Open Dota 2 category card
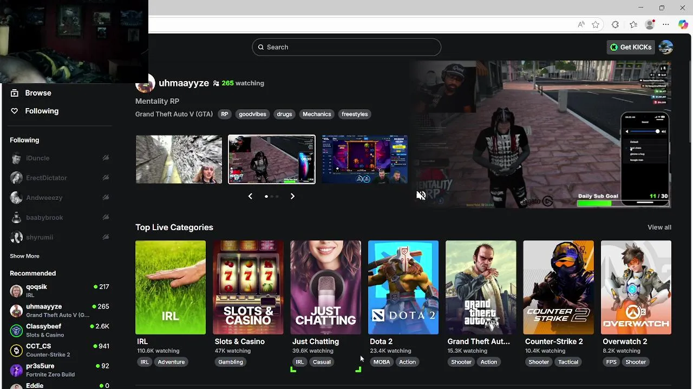Screen dimensions: 693x389 (403, 287)
